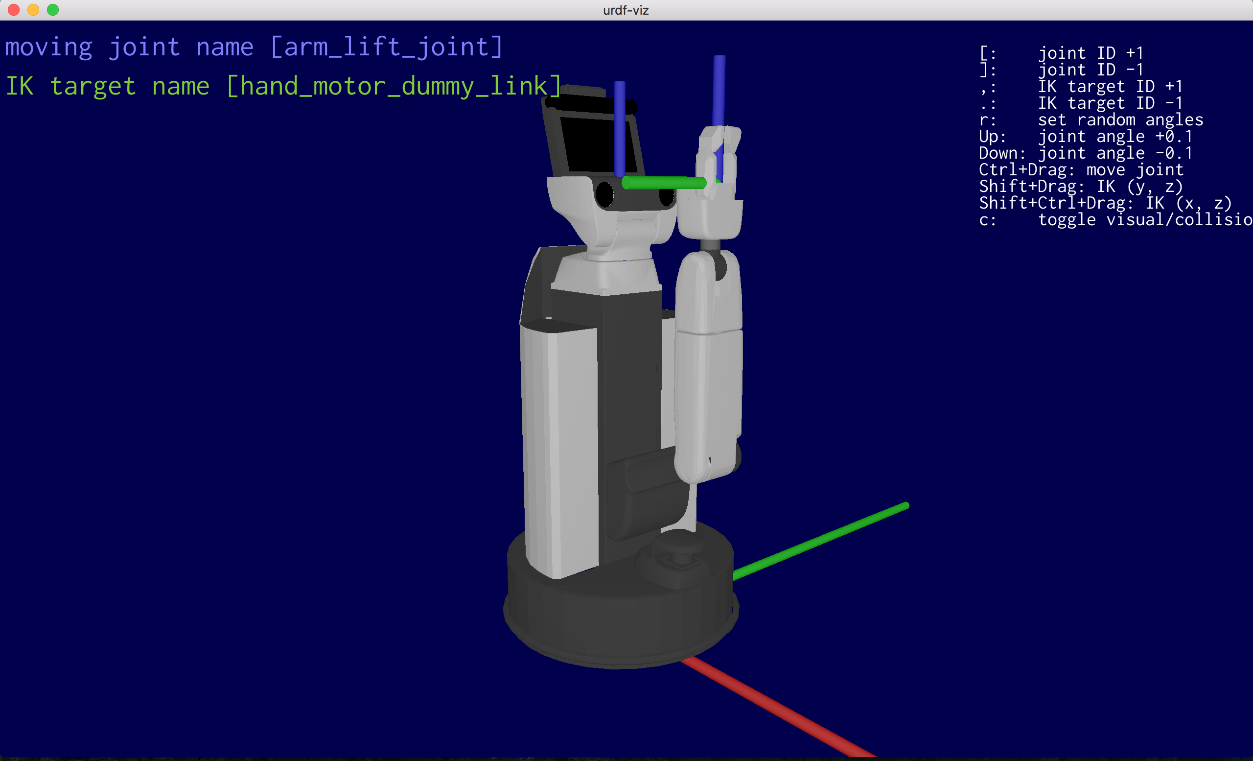Click the yellow minimize window button
Viewport: 1253px width, 761px height.
click(33, 10)
